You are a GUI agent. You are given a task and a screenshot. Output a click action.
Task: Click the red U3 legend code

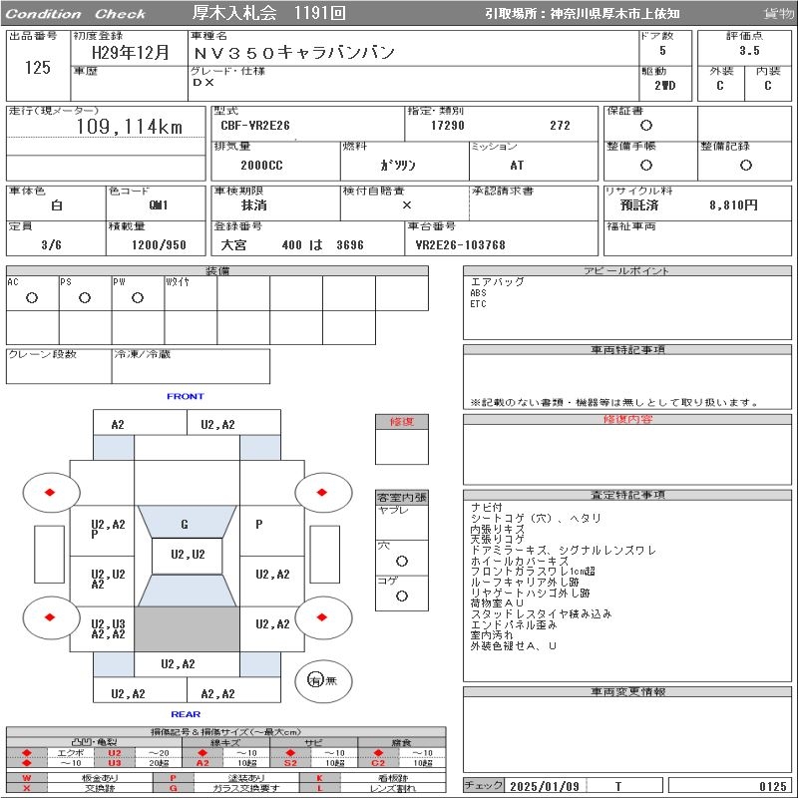(115, 763)
